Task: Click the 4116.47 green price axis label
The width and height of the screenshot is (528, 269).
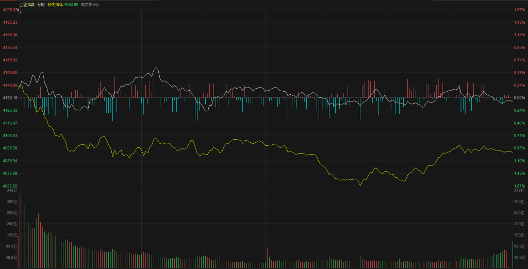Action: pos(10,123)
